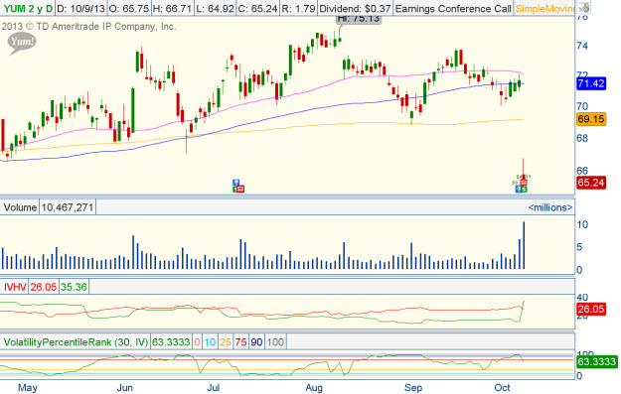Click the Jun label on time axis

tap(125, 388)
